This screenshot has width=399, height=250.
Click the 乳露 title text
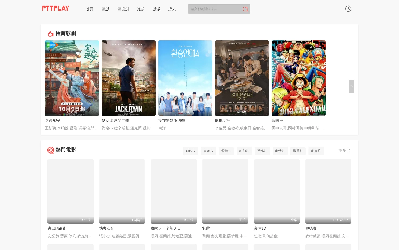(206, 228)
